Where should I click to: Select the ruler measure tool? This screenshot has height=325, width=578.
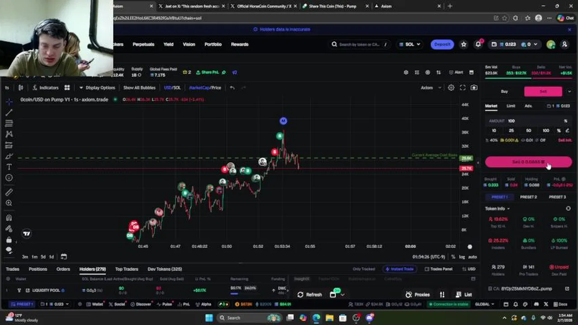click(x=9, y=192)
